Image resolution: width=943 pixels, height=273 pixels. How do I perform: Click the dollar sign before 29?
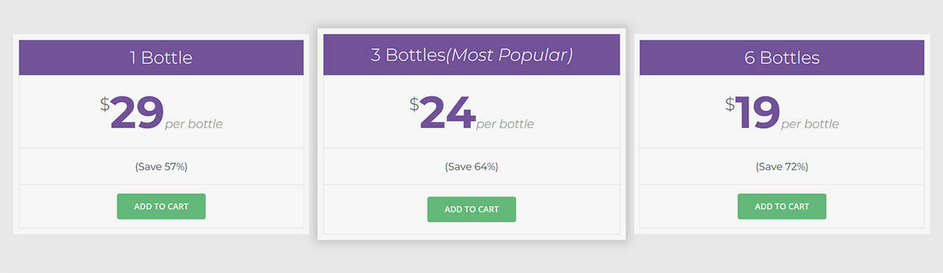pos(105,104)
